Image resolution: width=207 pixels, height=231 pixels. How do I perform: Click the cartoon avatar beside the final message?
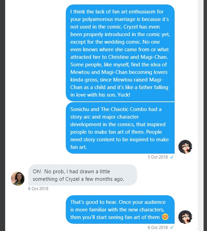click(x=185, y=217)
